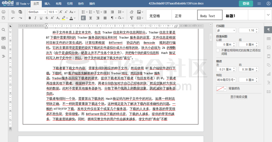Expand the styles gallery chevron
This screenshot has width=272, height=142.
(x=268, y=15)
